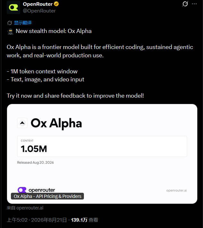Image resolution: width=203 pixels, height=228 pixels.
Task: Open the @OpenRouter handle
Action: pyautogui.click(x=39, y=11)
